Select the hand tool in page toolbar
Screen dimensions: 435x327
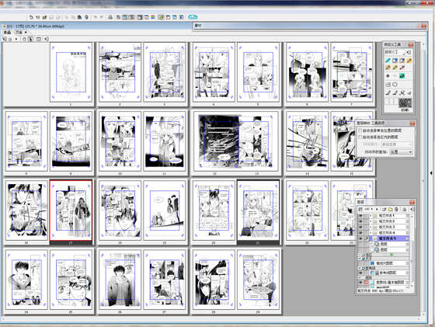[x=24, y=39]
